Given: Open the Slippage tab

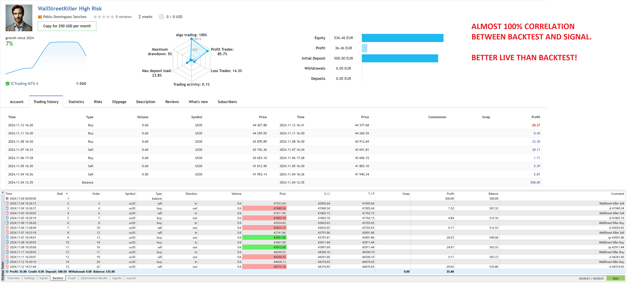Looking at the screenshot, I should pos(119,102).
